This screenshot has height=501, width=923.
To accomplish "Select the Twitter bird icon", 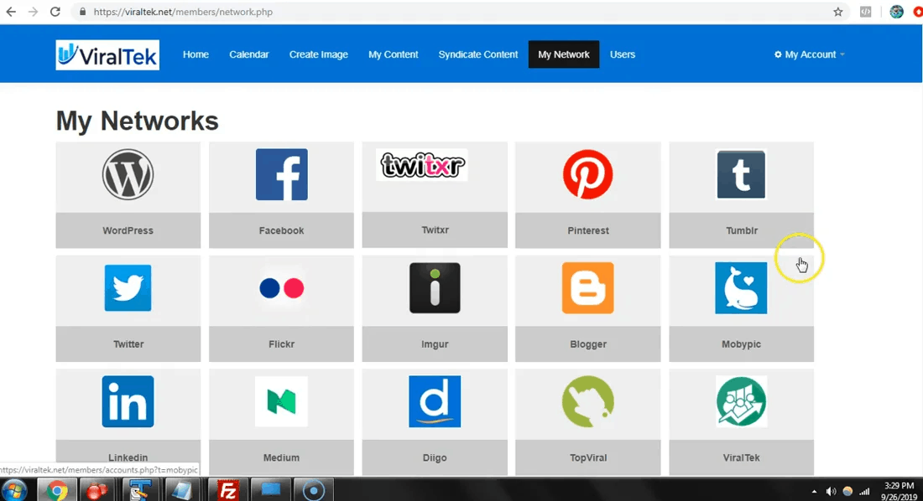I will [x=128, y=287].
